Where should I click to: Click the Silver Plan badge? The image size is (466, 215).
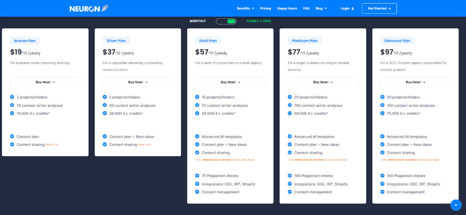point(116,40)
